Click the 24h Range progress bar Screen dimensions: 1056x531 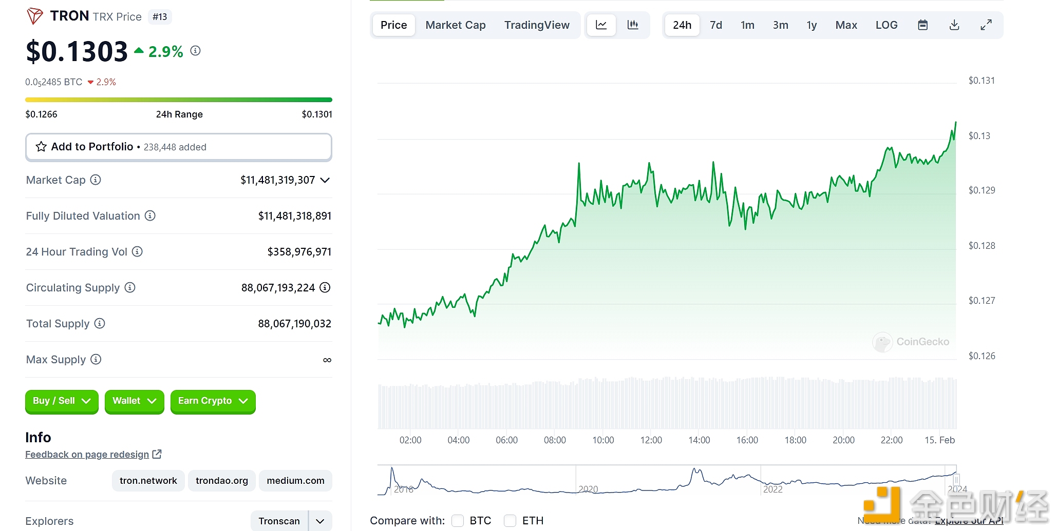click(179, 100)
